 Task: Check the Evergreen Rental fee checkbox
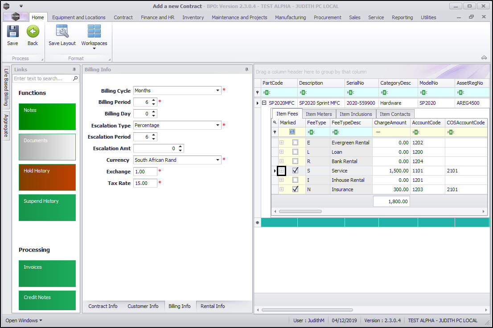[x=295, y=143]
